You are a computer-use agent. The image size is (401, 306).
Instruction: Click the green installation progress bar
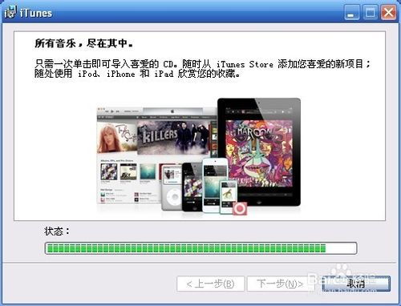[200, 248]
